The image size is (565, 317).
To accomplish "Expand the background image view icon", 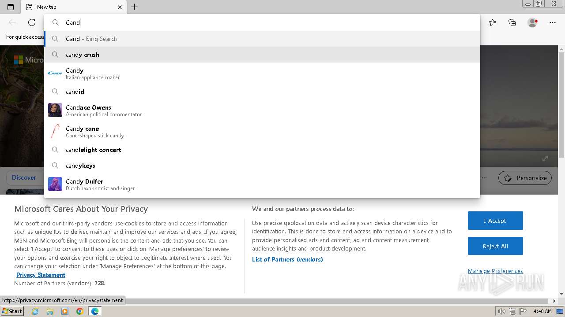I will click(x=545, y=158).
